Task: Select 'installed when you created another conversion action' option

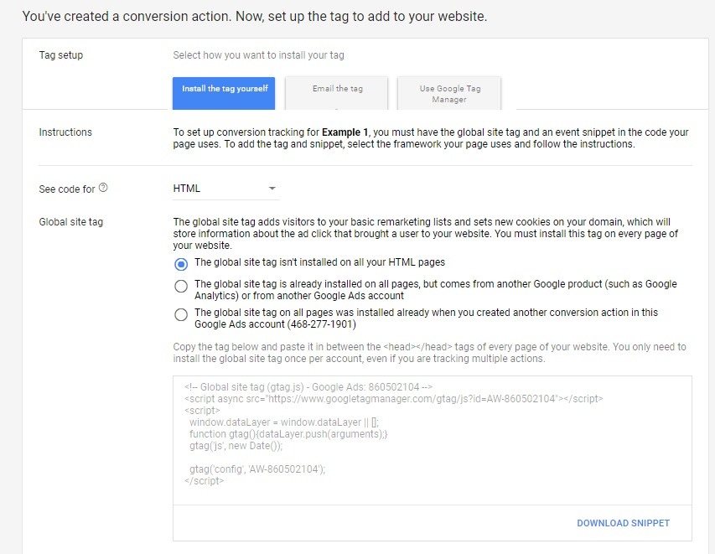Action: pos(181,314)
